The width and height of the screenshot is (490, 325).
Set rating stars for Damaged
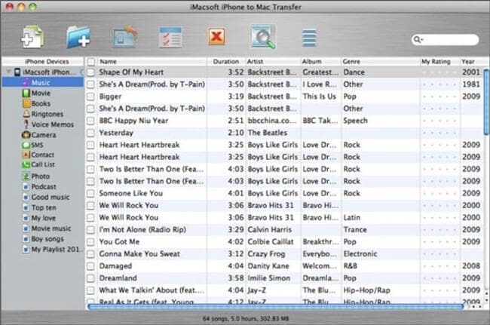[x=439, y=266]
